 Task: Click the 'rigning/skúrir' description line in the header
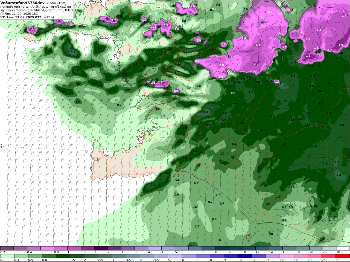tap(36, 6)
